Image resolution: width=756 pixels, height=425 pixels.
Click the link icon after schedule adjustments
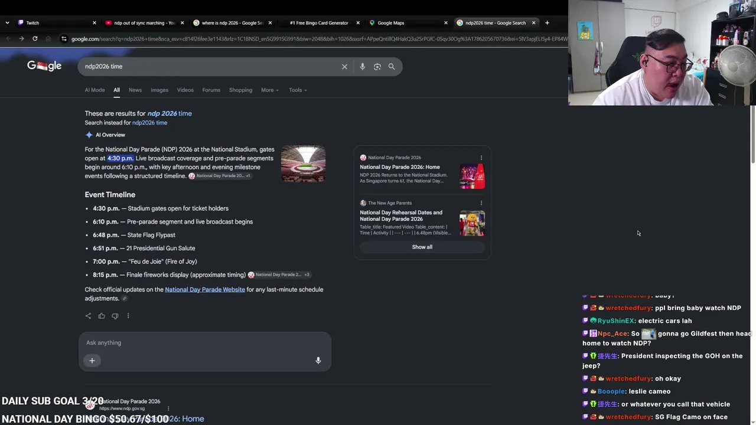124,299
